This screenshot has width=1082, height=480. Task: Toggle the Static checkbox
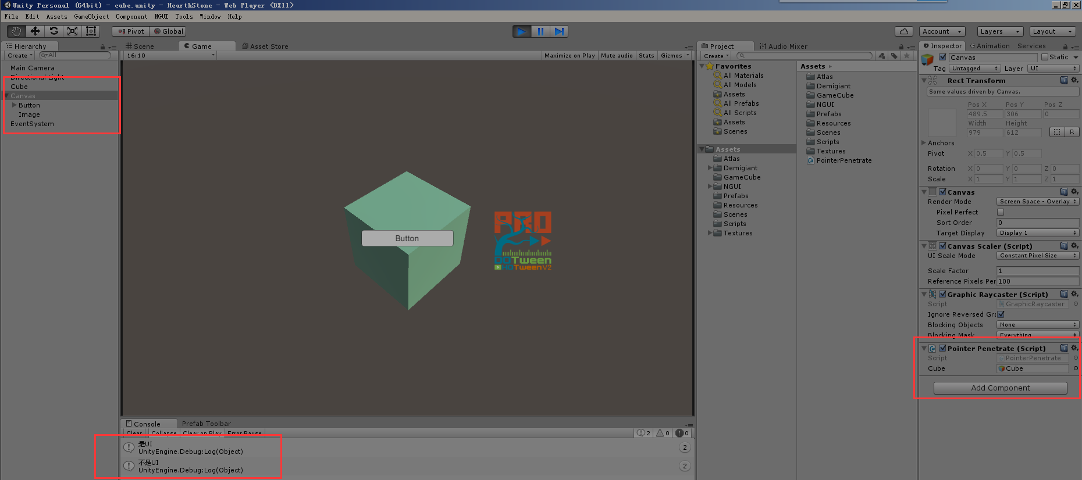[x=1045, y=57]
